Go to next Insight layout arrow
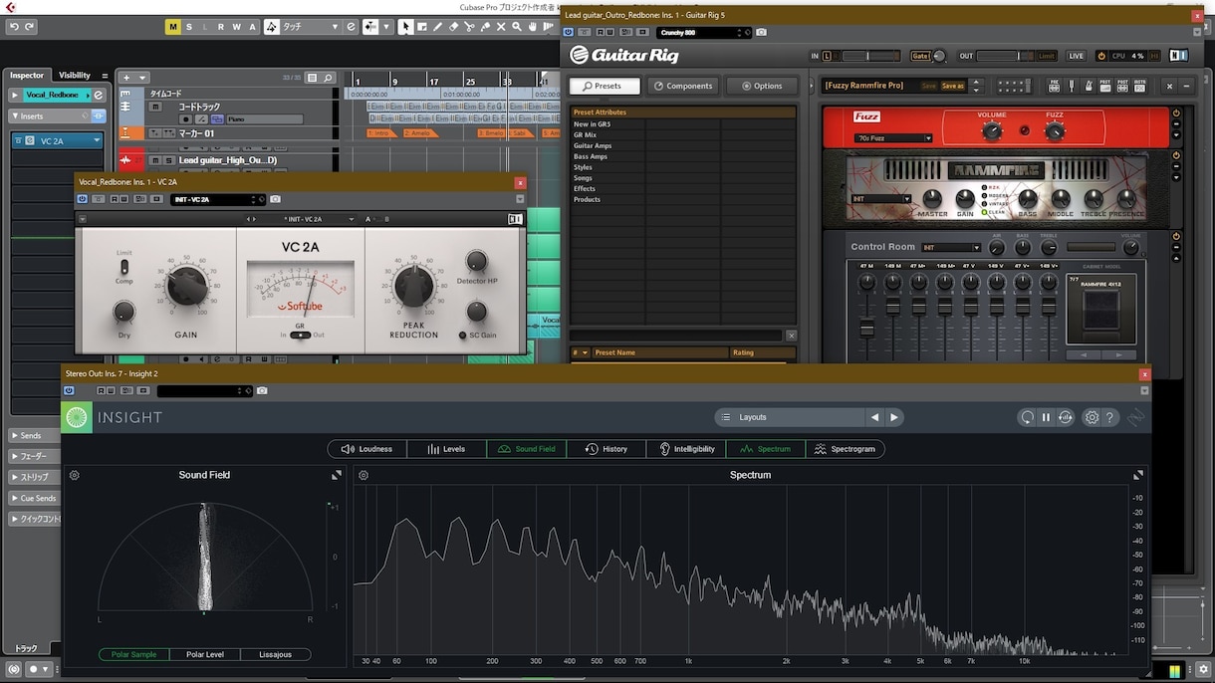 894,417
